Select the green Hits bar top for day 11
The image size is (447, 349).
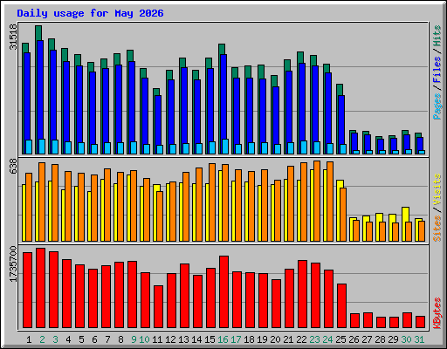(156, 92)
